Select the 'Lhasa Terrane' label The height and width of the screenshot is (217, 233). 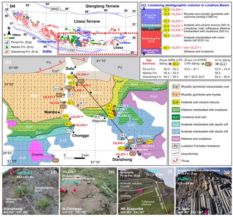[87, 21]
